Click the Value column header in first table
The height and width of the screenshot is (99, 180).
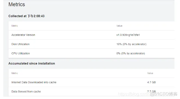click(x=119, y=26)
